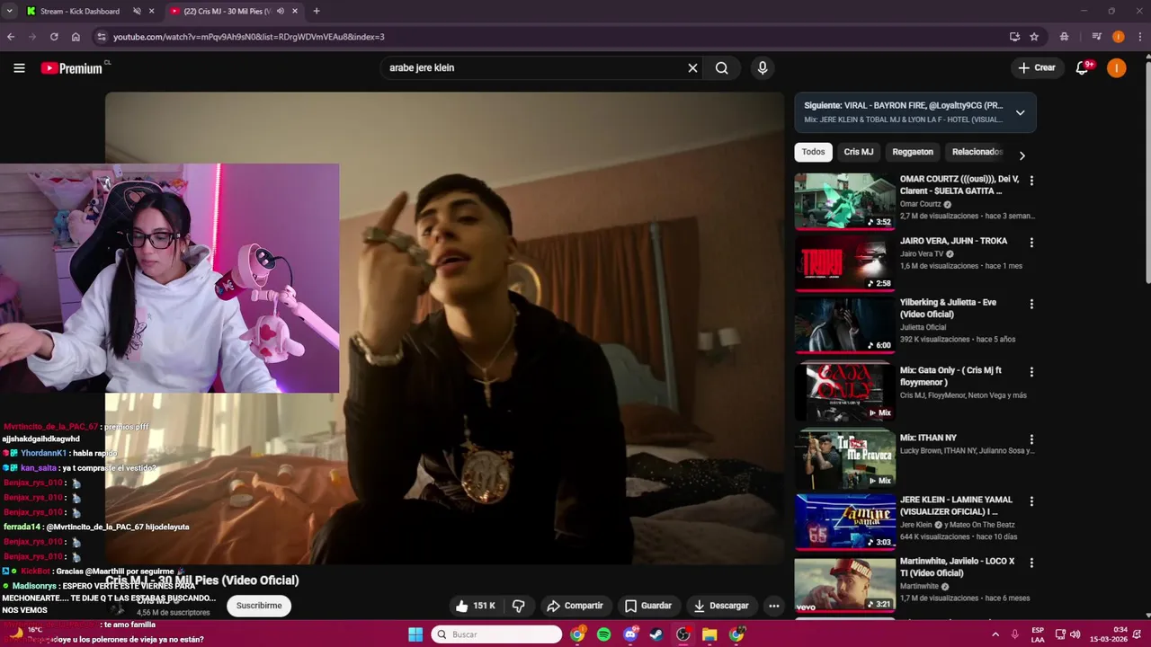Open the Windows Start menu
The width and height of the screenshot is (1151, 647).
coord(415,634)
